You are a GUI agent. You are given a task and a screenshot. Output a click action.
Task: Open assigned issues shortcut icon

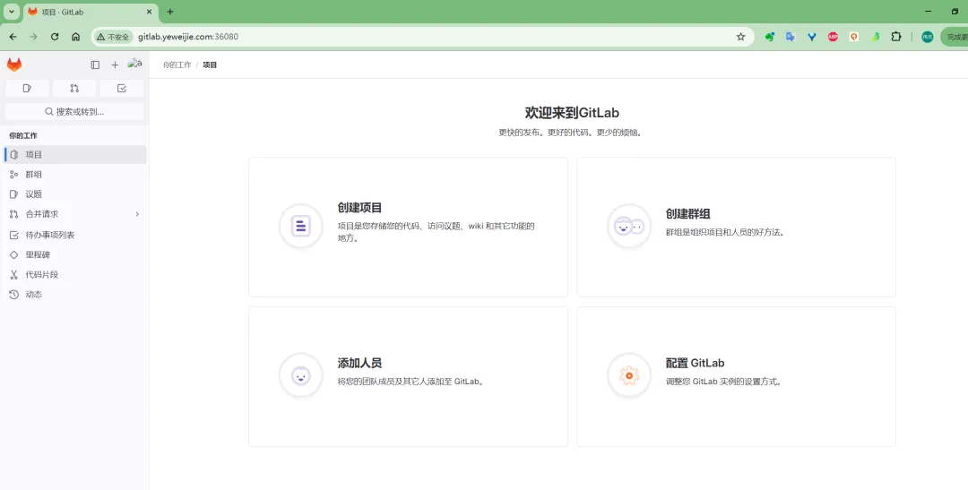tap(27, 88)
